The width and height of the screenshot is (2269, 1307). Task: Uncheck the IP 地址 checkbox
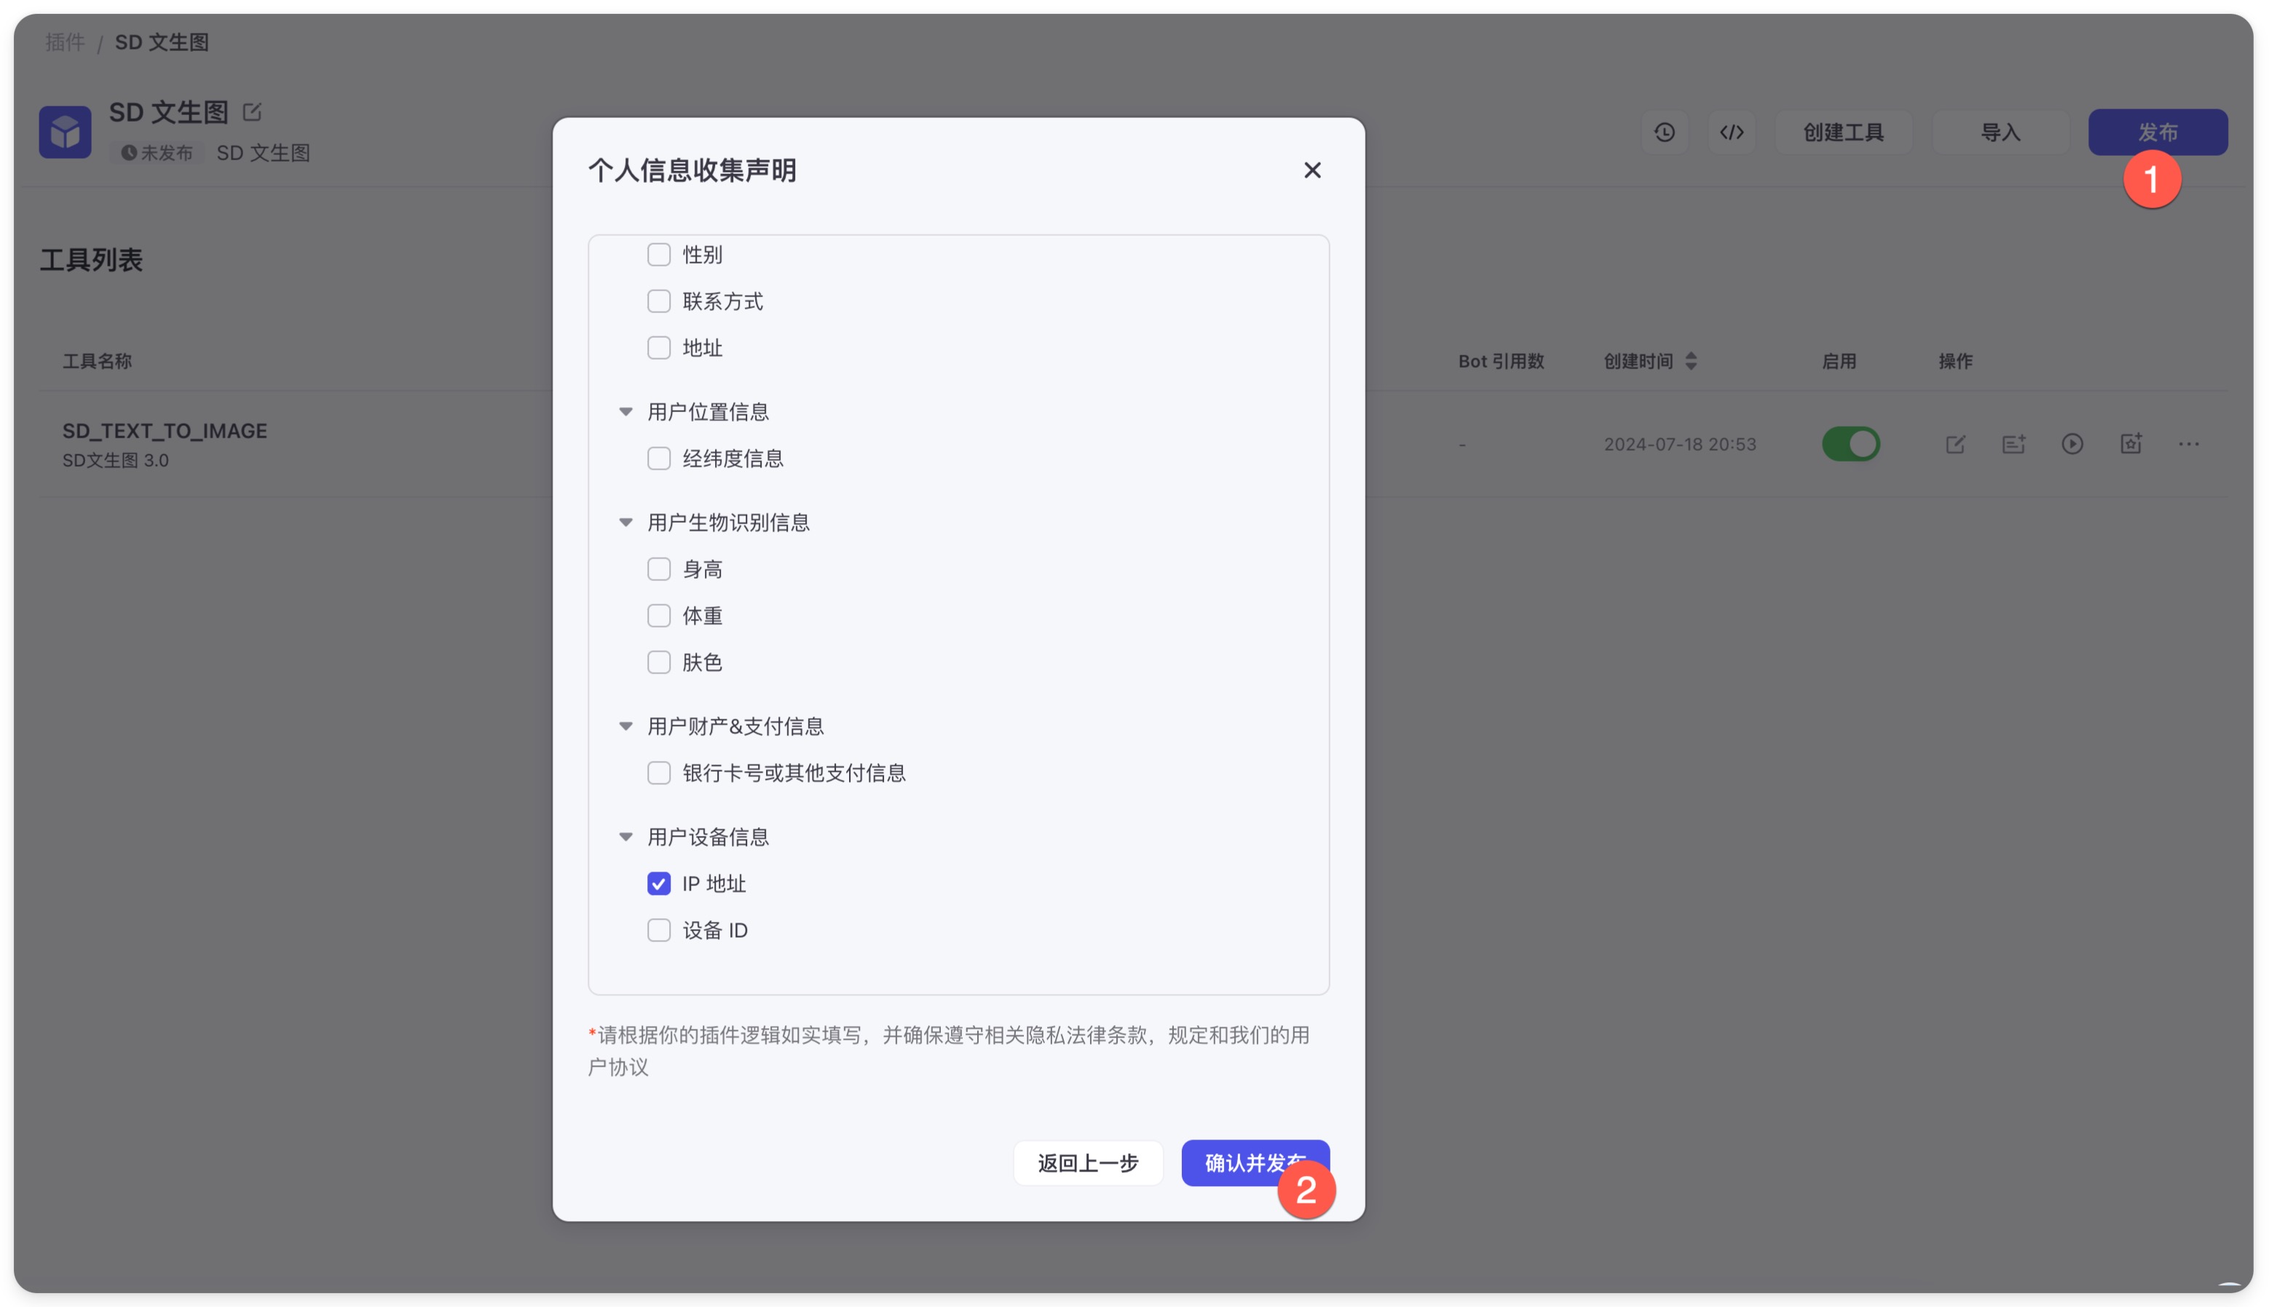[659, 883]
